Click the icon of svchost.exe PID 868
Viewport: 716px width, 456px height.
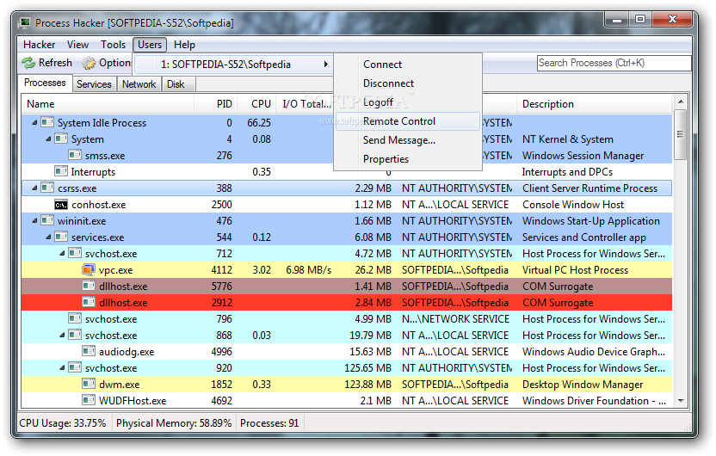[x=75, y=335]
